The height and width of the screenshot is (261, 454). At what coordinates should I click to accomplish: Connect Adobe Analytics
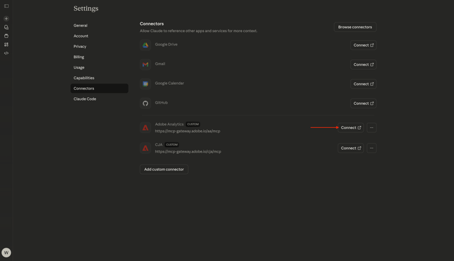(x=350, y=128)
